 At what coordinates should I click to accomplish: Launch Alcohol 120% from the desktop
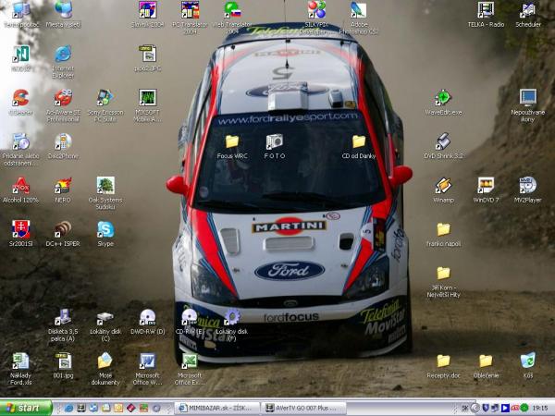[20, 185]
